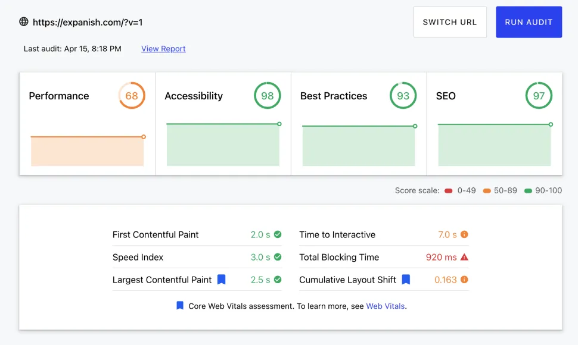The height and width of the screenshot is (345, 578).
Task: Click the red 0-49 score scale swatch
Action: pos(449,191)
